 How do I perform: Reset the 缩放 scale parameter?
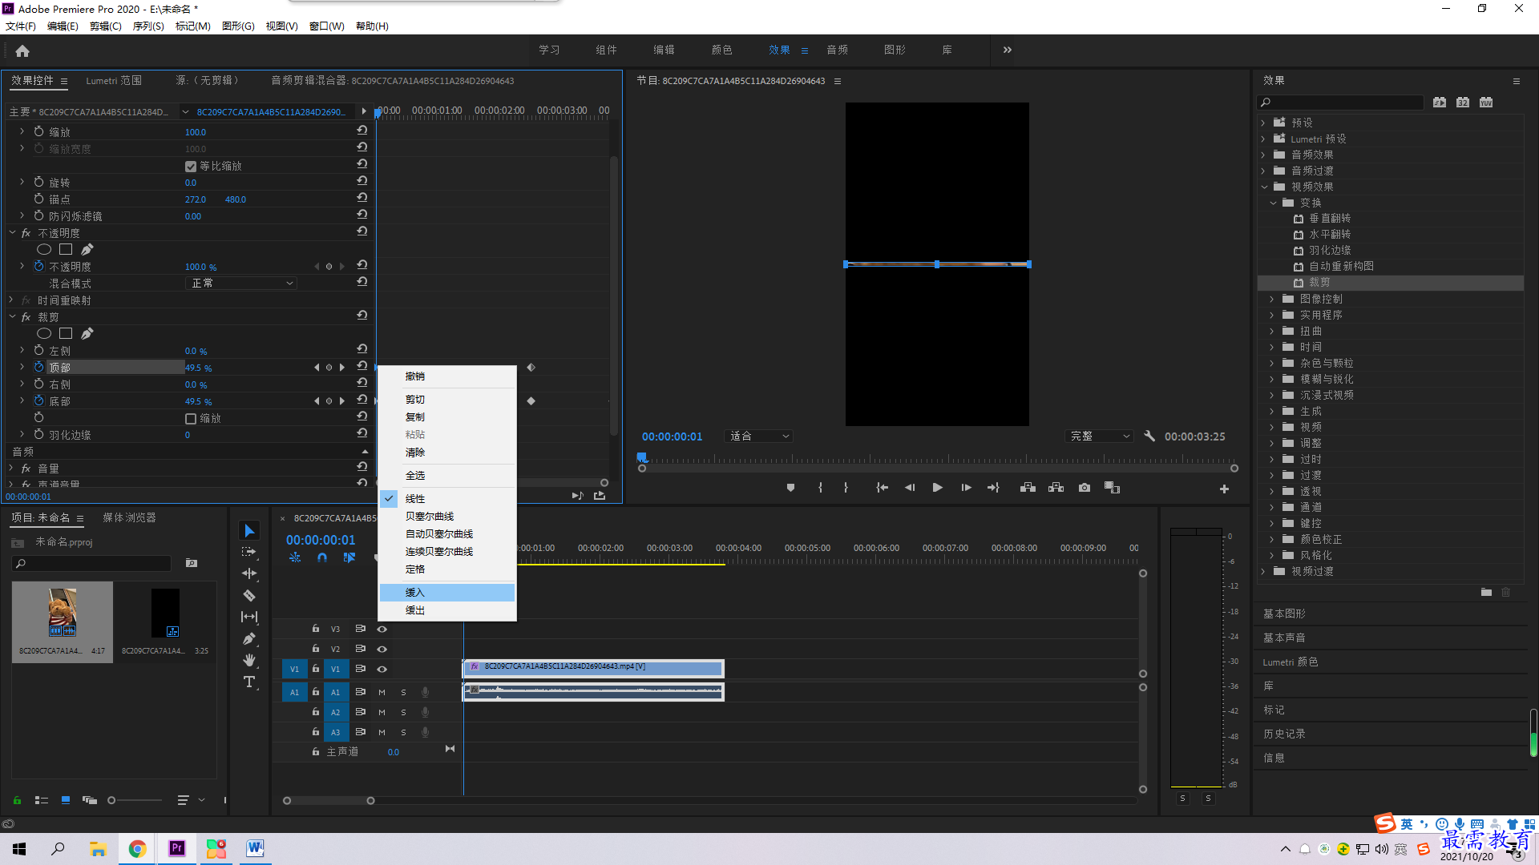point(362,131)
